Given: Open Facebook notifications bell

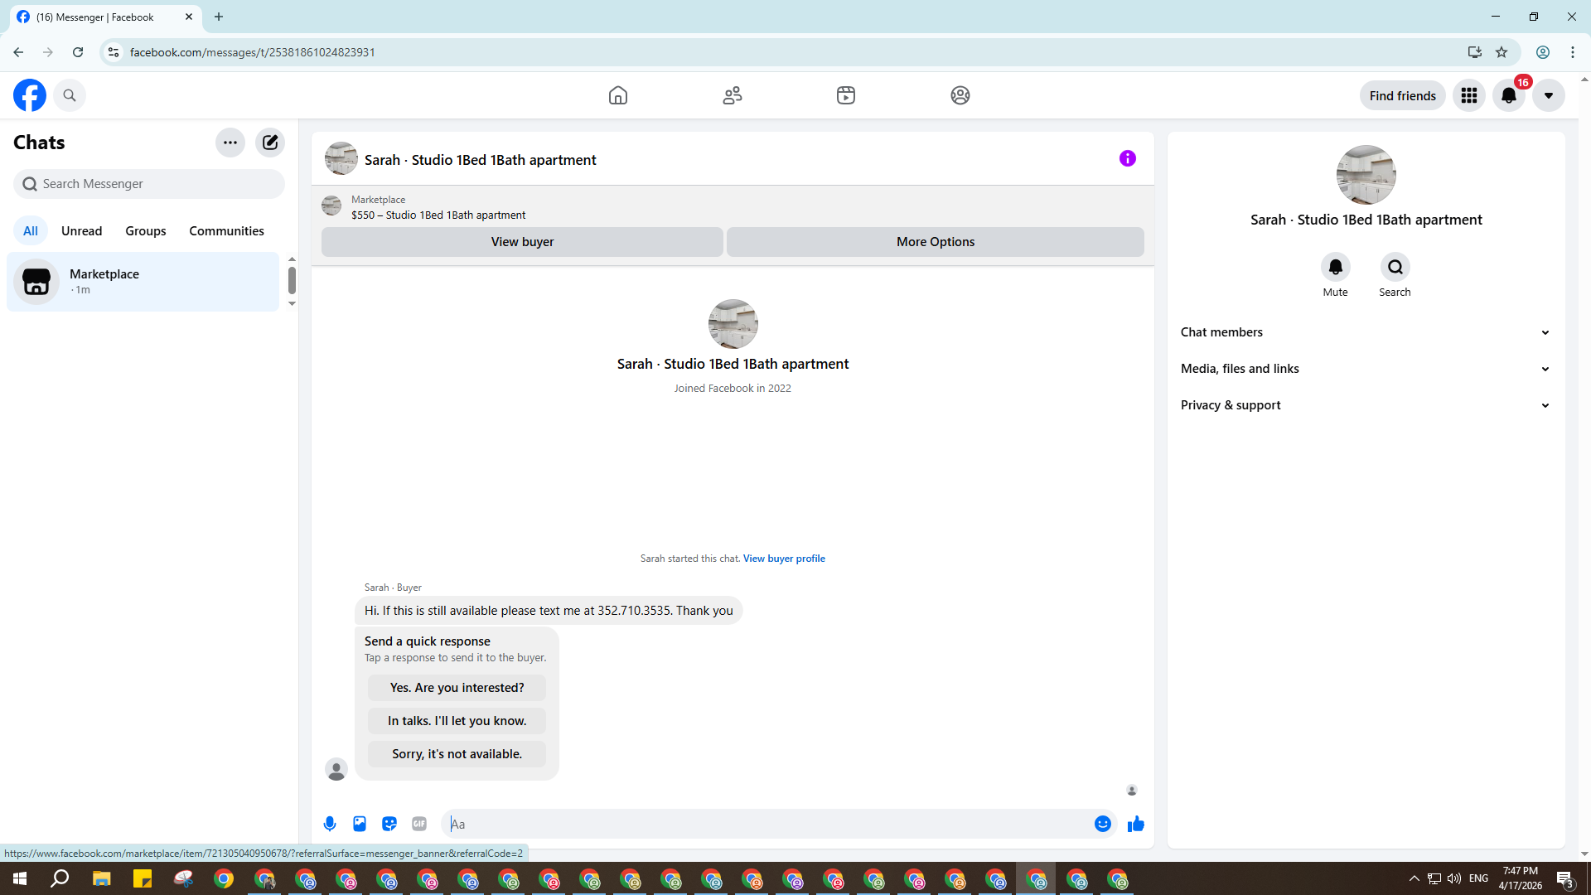Looking at the screenshot, I should coord(1508,95).
